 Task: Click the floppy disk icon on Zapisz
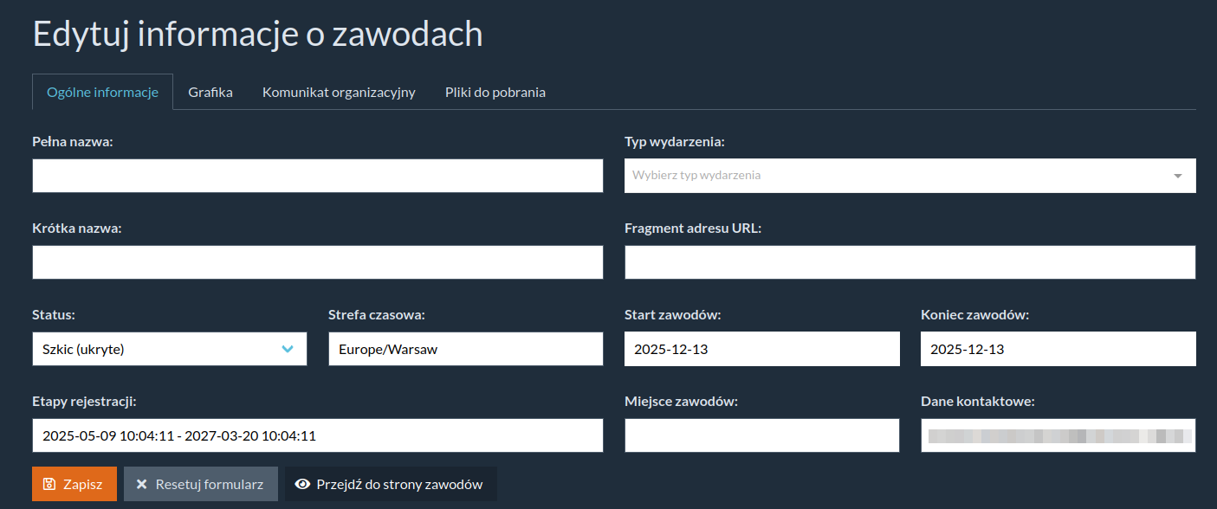tap(49, 485)
